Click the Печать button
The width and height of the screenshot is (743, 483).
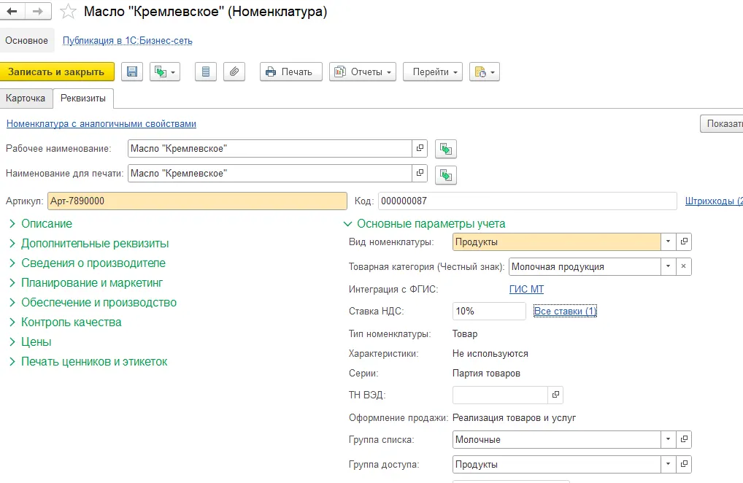click(x=291, y=72)
